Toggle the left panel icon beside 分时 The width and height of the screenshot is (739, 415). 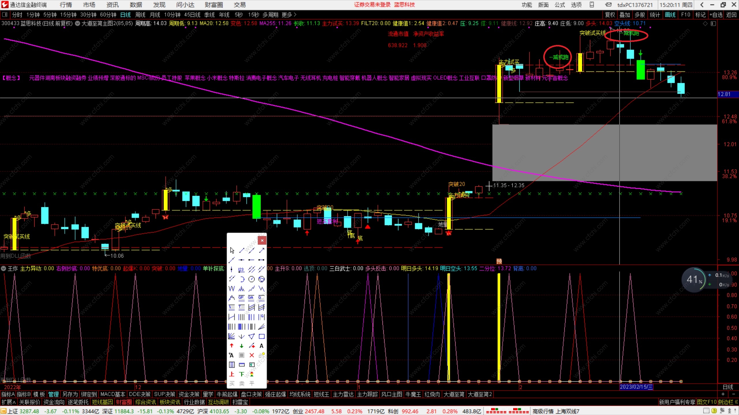5,15
